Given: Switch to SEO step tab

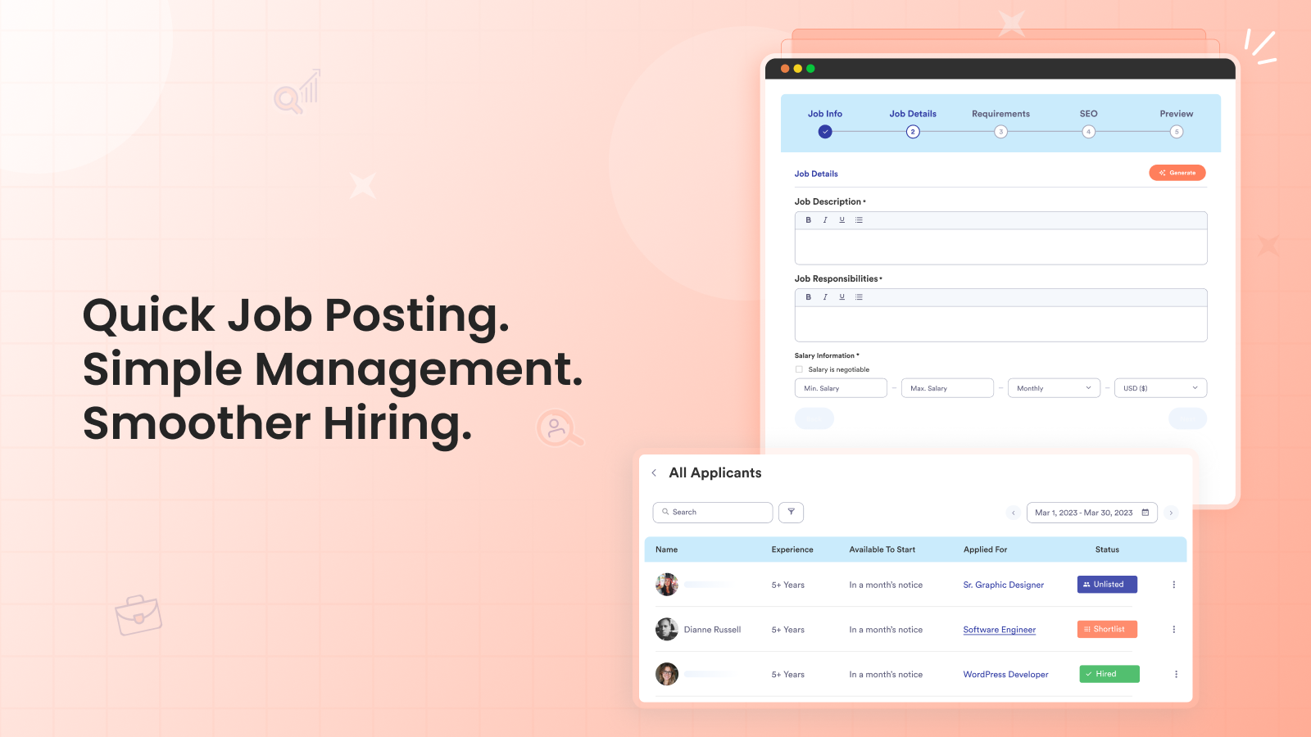Looking at the screenshot, I should click(x=1088, y=114).
